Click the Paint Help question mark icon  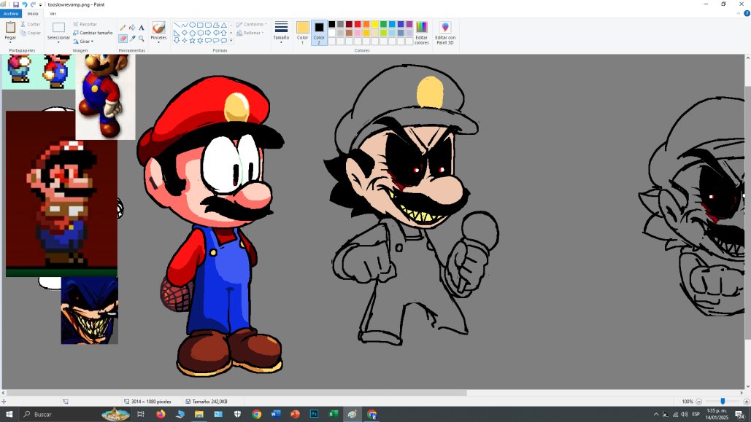click(x=746, y=13)
